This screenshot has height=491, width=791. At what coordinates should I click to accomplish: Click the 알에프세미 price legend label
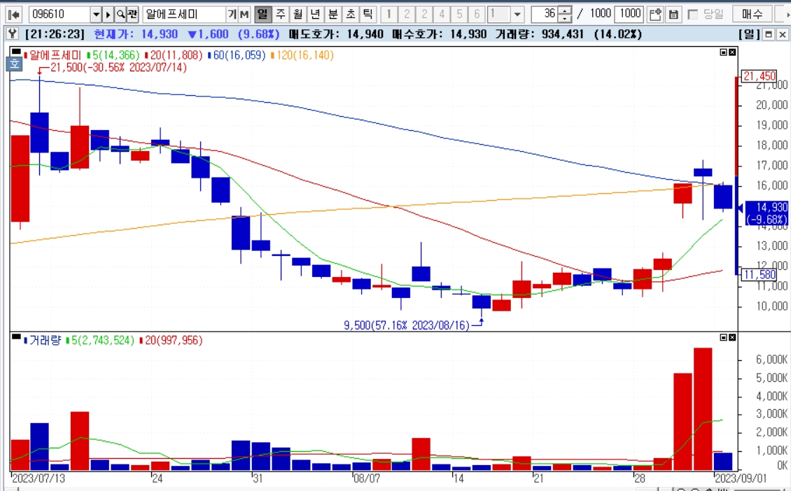[x=55, y=55]
